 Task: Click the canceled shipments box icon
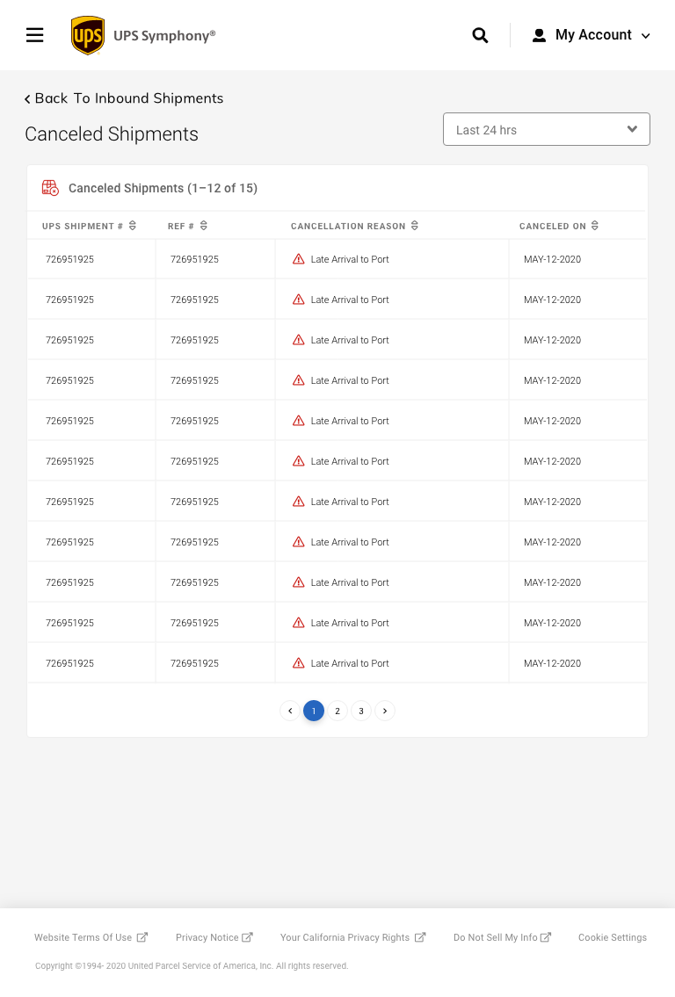point(50,188)
